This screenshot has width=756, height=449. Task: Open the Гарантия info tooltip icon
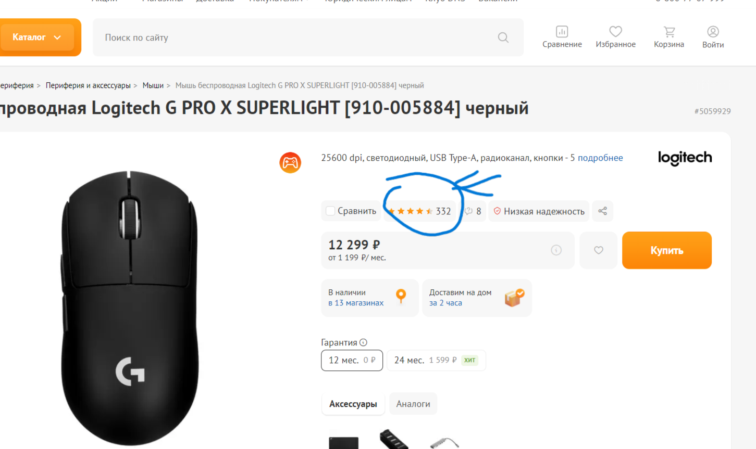(363, 342)
